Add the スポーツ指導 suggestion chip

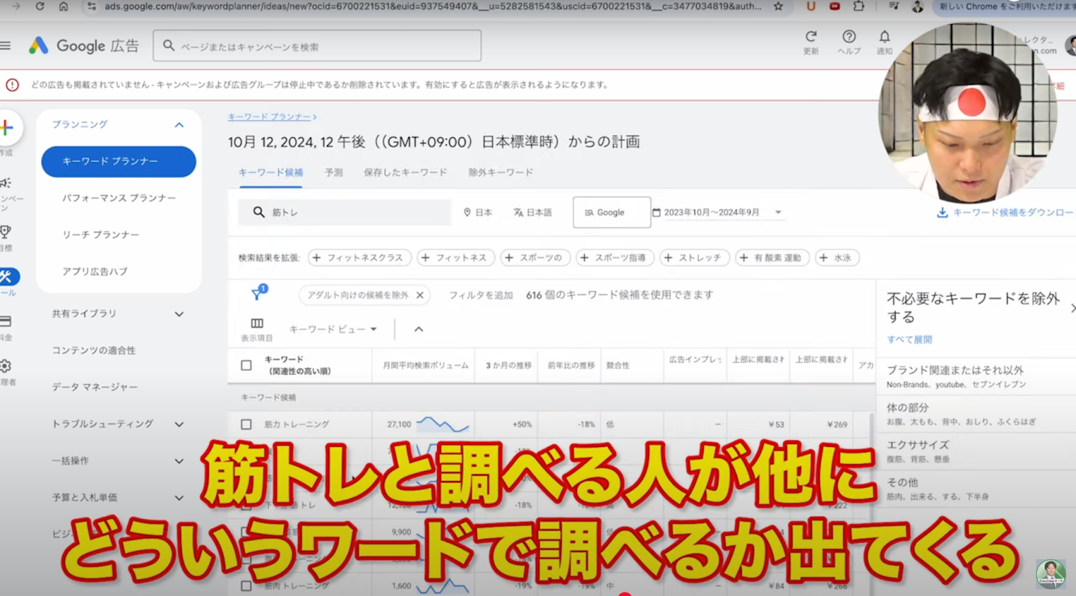pos(615,257)
